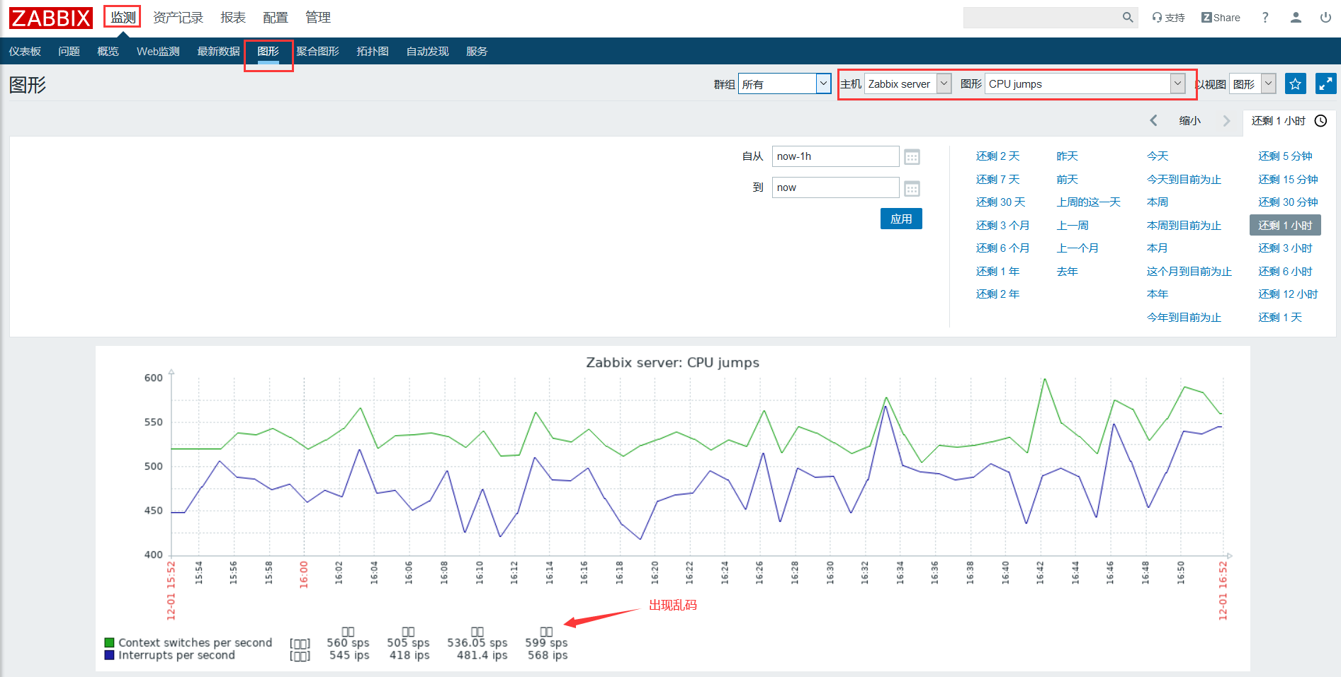Open the 资产记录 top menu

tap(178, 17)
